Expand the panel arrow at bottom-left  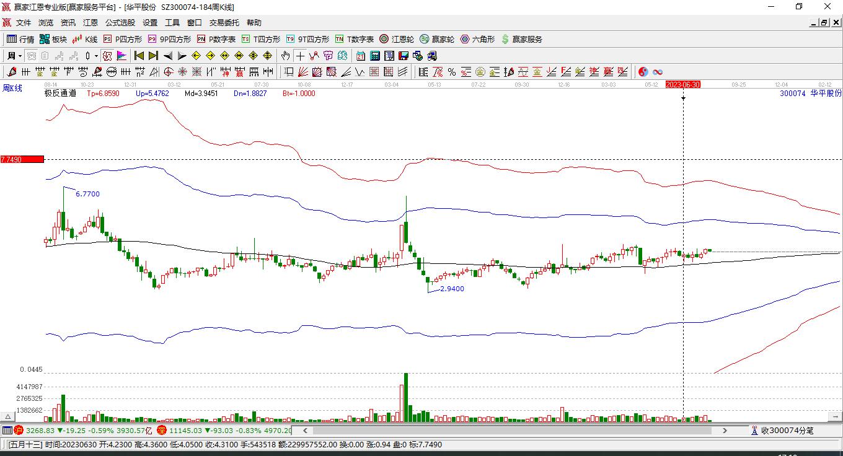coord(7,417)
